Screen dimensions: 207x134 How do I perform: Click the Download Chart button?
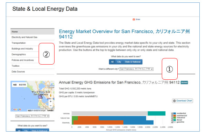pyautogui.click(x=183, y=101)
